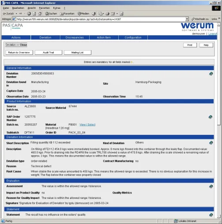Select the Action Item navigation tab
This screenshot has height=224, width=222.
click(x=104, y=37)
